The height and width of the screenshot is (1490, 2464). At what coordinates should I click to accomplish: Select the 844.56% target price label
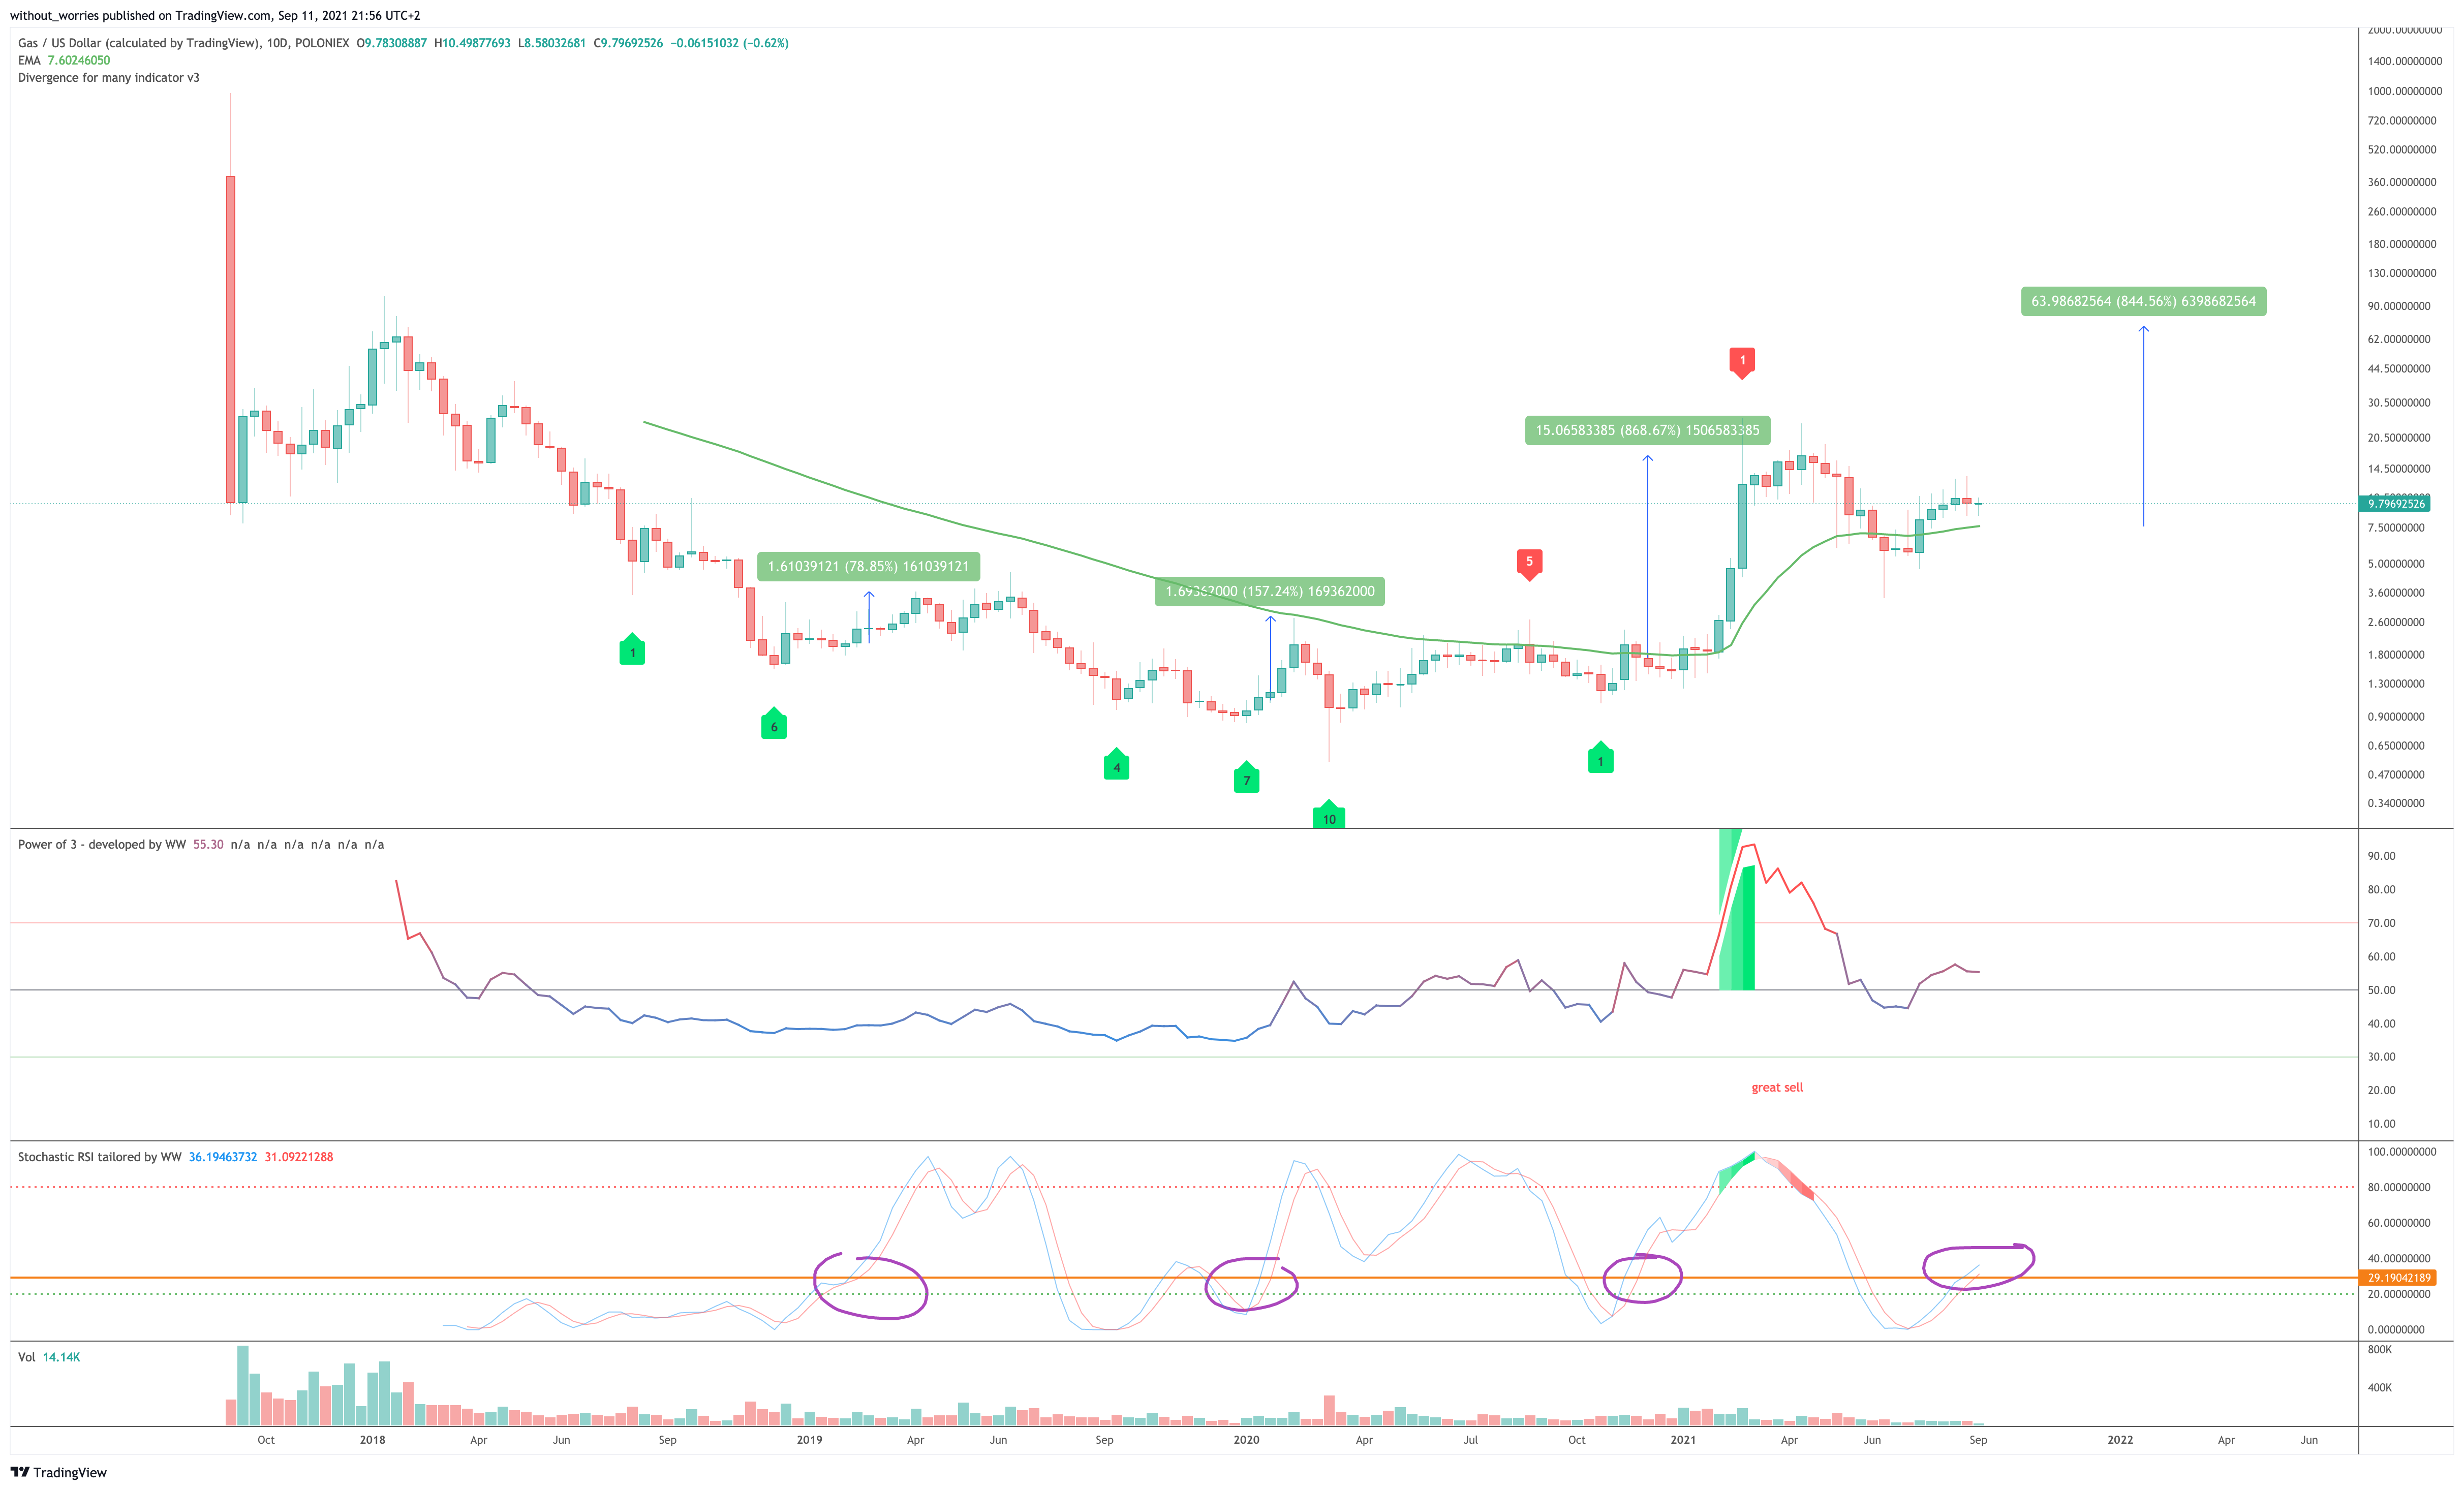coord(2143,301)
